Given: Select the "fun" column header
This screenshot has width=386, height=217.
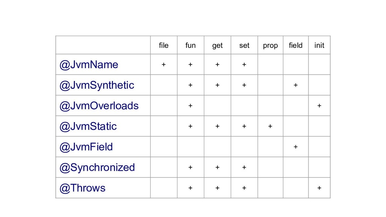Looking at the screenshot, I should (190, 46).
